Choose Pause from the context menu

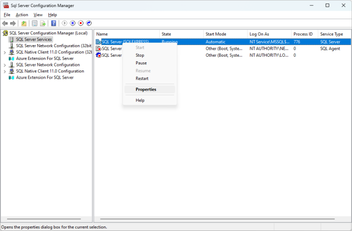150,63
